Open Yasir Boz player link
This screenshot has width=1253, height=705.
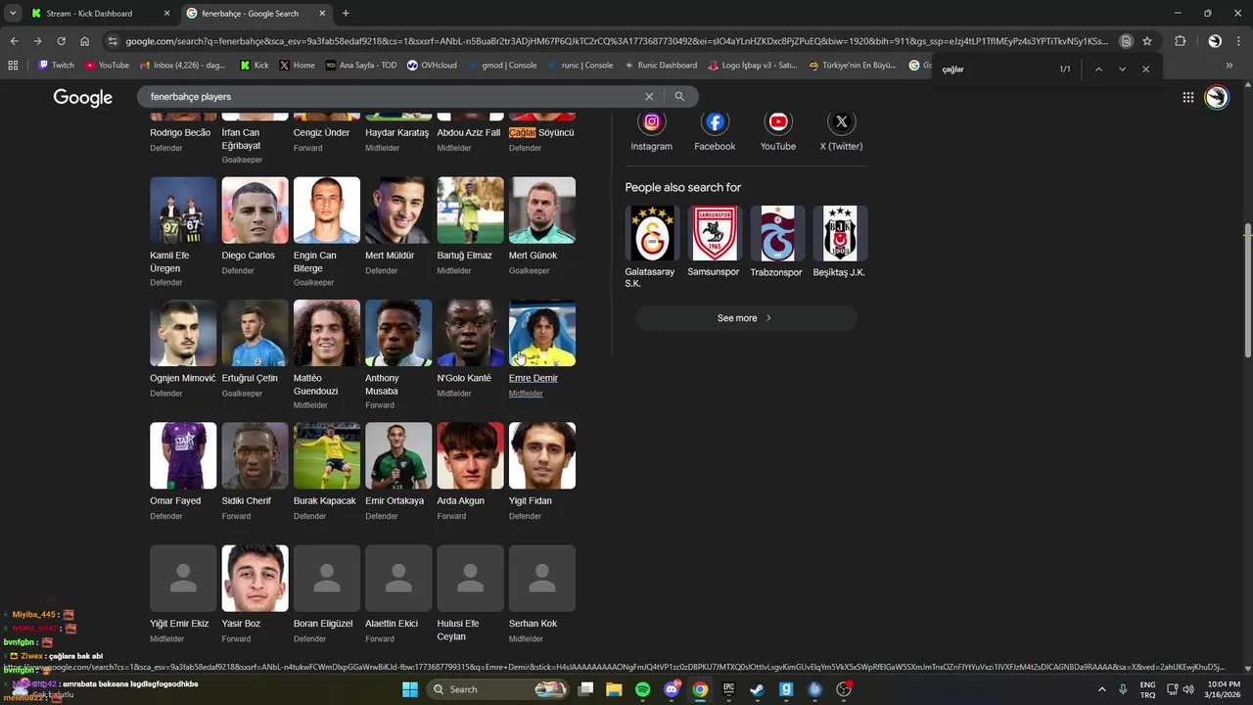click(x=241, y=624)
